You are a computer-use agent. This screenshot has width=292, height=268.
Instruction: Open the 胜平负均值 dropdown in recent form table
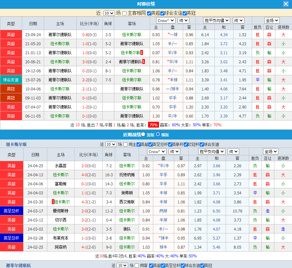tap(212, 151)
